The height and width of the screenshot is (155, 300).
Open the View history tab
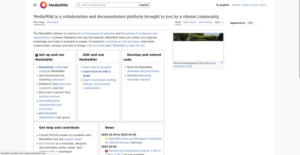pyautogui.click(x=205, y=22)
